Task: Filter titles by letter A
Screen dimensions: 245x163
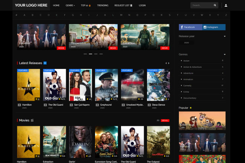Action: pos(24,15)
